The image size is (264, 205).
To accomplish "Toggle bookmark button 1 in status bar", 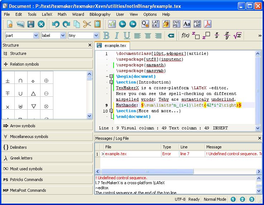I will click(x=233, y=200).
